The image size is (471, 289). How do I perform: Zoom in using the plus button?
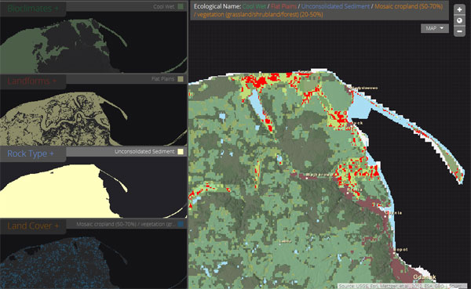459,9
